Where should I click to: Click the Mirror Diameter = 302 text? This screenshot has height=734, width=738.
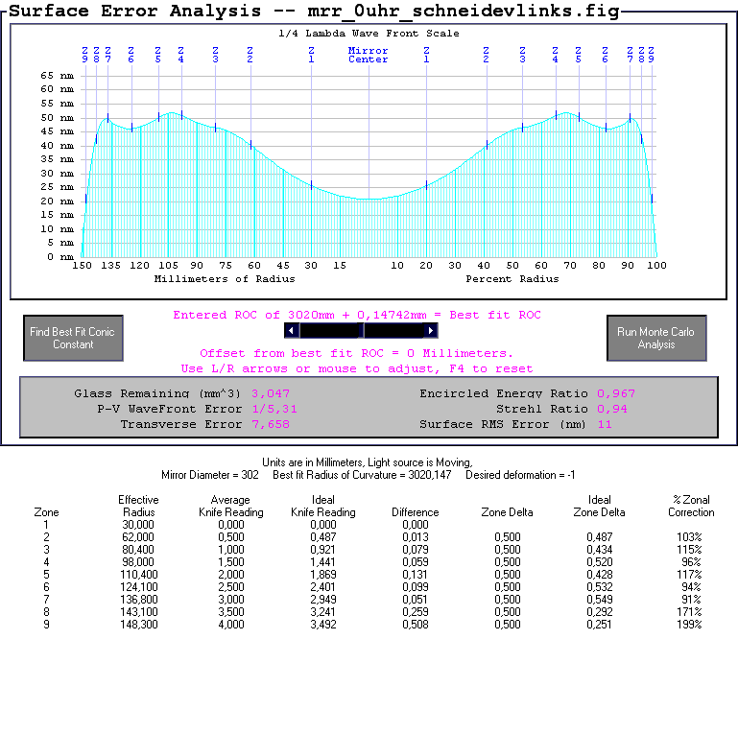210,475
